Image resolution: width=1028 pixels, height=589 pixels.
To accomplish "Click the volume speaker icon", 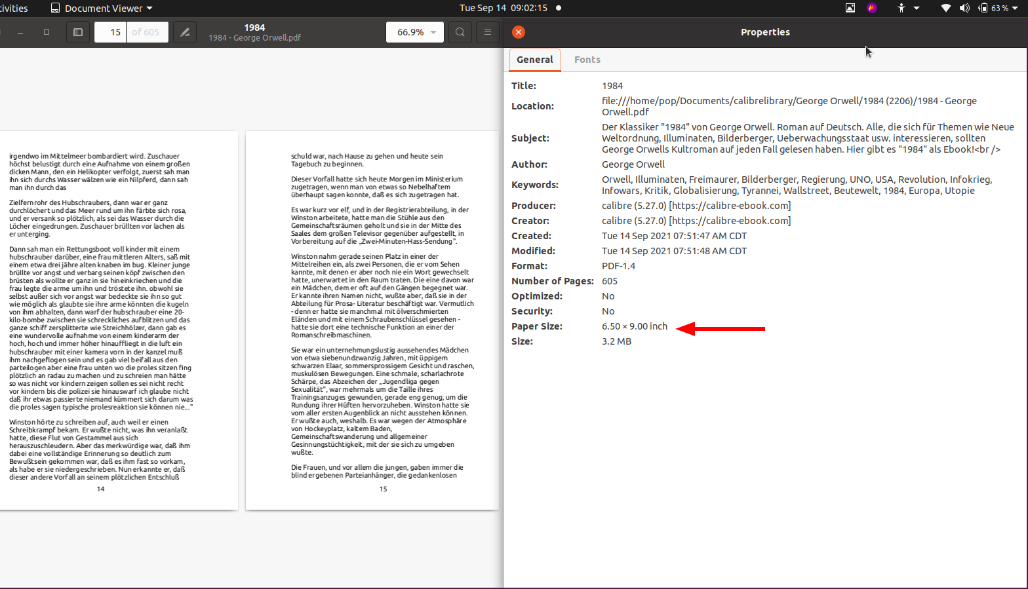I will pyautogui.click(x=964, y=8).
